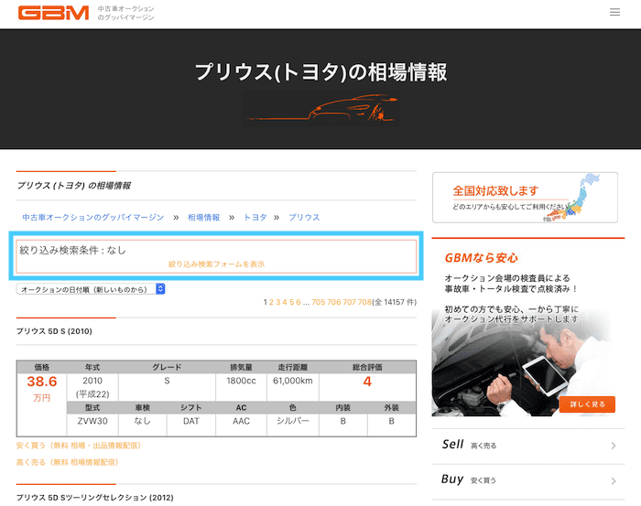The width and height of the screenshot is (641, 506).
Task: Go to results page 6
Action: coord(299,302)
